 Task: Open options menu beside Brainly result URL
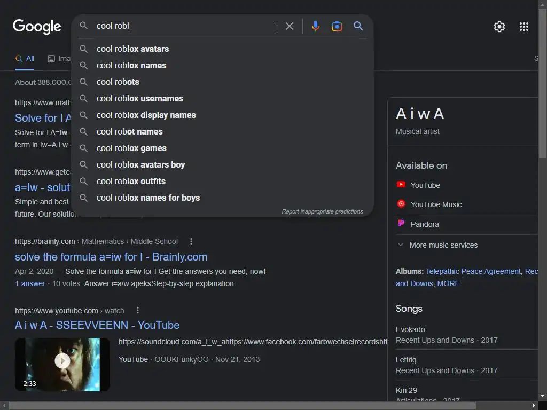click(191, 241)
